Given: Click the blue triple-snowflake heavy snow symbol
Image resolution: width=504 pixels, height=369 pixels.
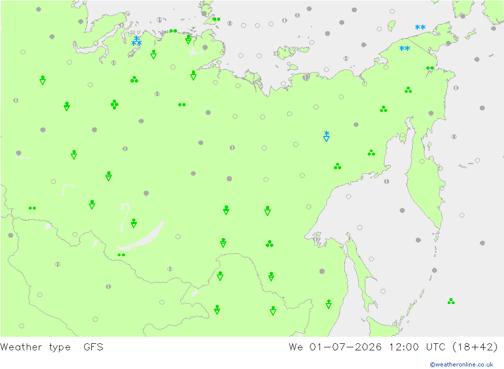Looking at the screenshot, I should pos(137,41).
